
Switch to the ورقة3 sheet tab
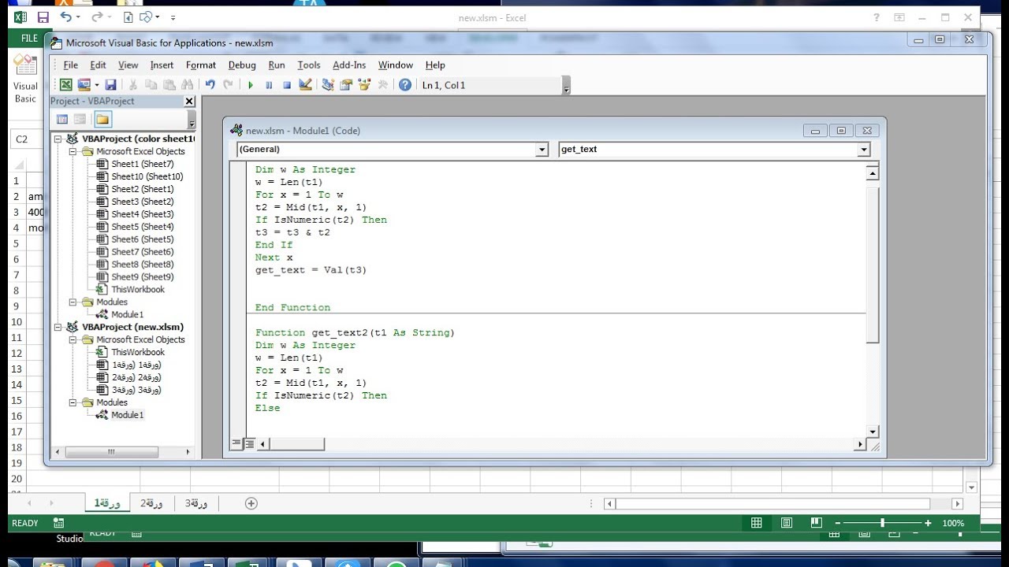pyautogui.click(x=196, y=504)
